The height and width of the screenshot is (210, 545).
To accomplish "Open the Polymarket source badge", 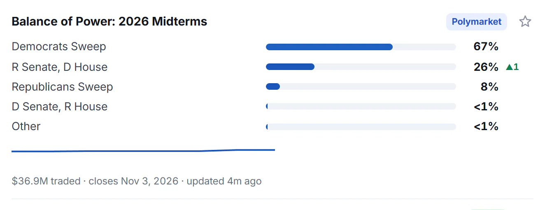I will [477, 22].
